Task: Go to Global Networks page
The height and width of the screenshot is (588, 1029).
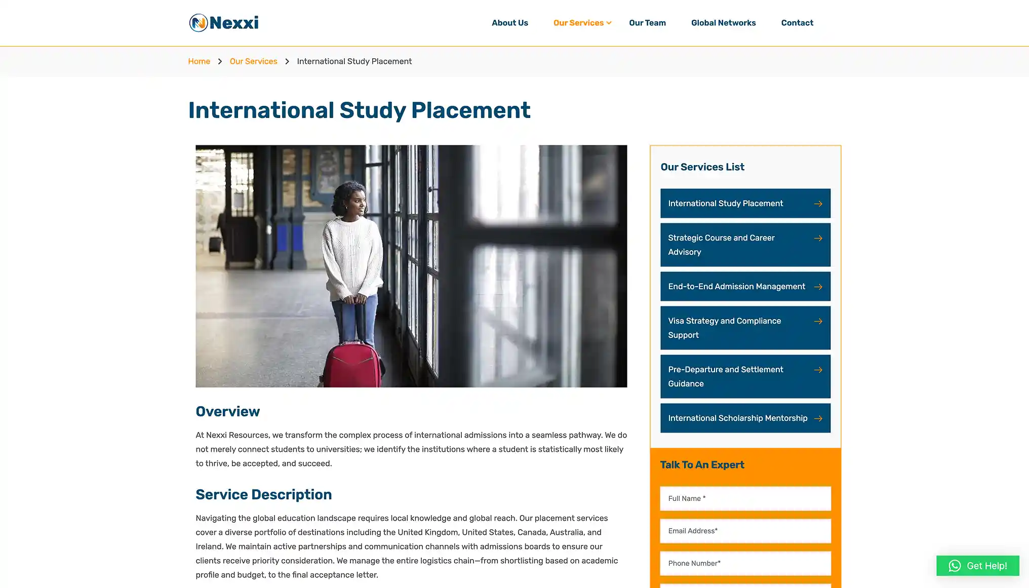Action: pyautogui.click(x=723, y=23)
